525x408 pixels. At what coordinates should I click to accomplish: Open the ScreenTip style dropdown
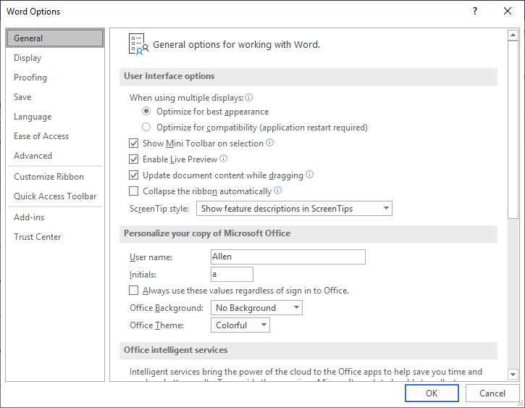pyautogui.click(x=294, y=209)
